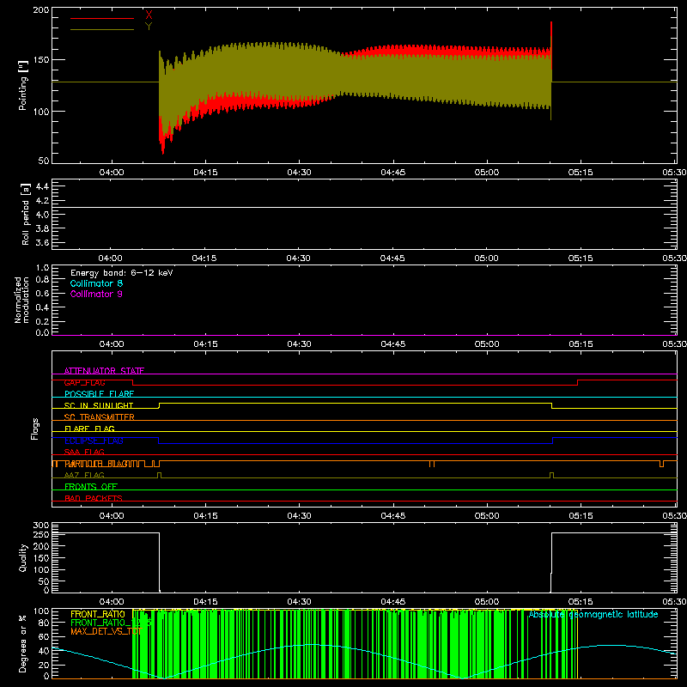Screen dimensions: 687x687
Task: Click the SC_TRANSMITTER flag label
Action: click(x=100, y=417)
